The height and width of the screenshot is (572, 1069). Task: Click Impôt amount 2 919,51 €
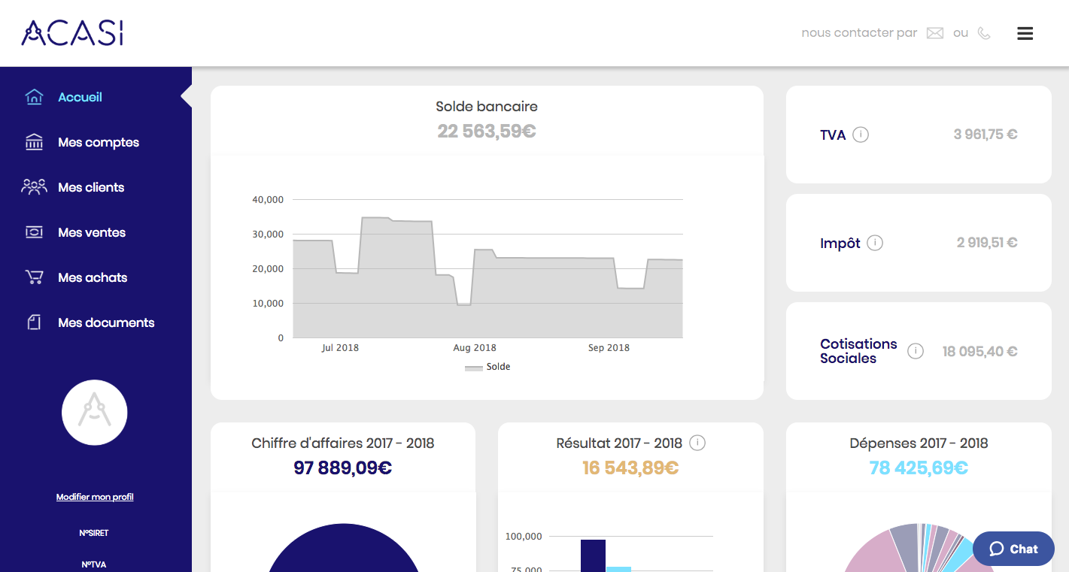(987, 243)
